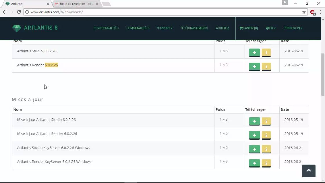Image resolution: width=325 pixels, height=183 pixels.
Task: Open info for Artlantis Render 6.0.2.26
Action: click(x=266, y=66)
